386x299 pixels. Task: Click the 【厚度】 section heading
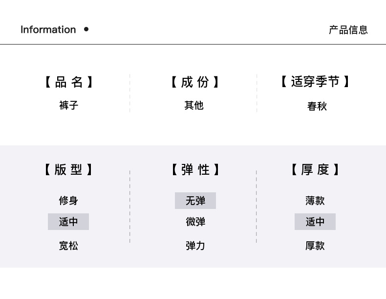coord(315,170)
